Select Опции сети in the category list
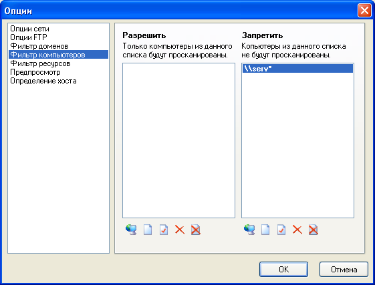The height and width of the screenshot is (285, 375). [x=29, y=29]
